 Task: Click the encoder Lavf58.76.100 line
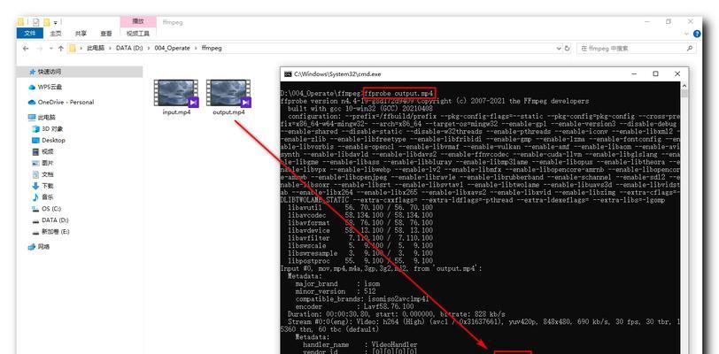click(354, 306)
